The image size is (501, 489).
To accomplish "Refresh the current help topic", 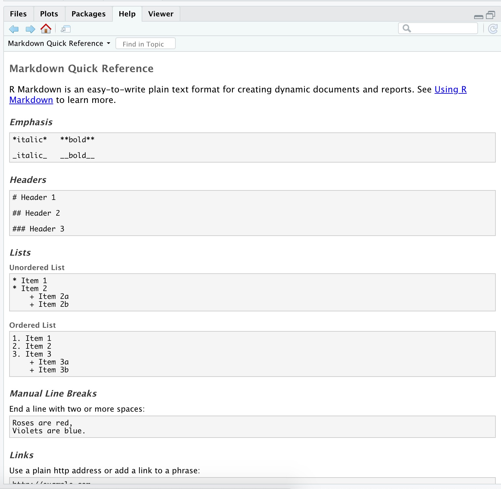I will tap(493, 29).
